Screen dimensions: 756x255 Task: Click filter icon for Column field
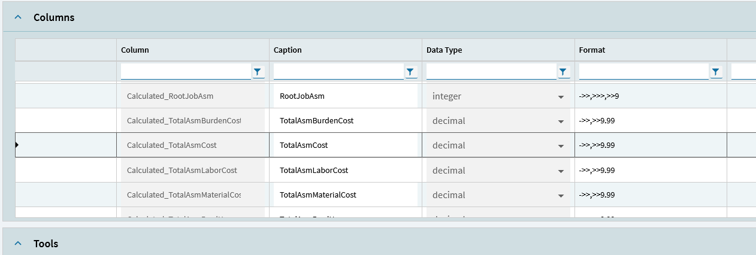[x=258, y=72]
